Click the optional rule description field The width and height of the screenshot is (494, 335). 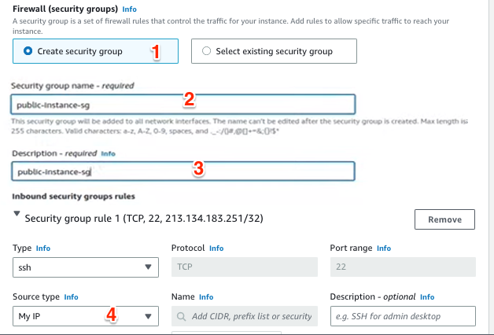click(x=403, y=316)
